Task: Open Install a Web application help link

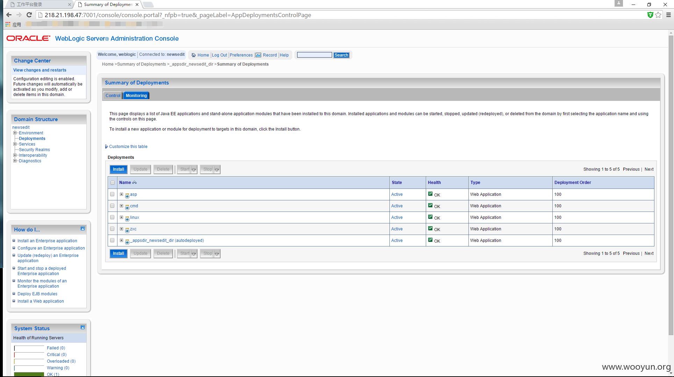Action: tap(41, 301)
